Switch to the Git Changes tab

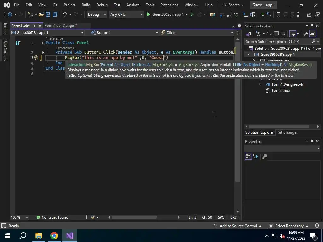pos(288,132)
